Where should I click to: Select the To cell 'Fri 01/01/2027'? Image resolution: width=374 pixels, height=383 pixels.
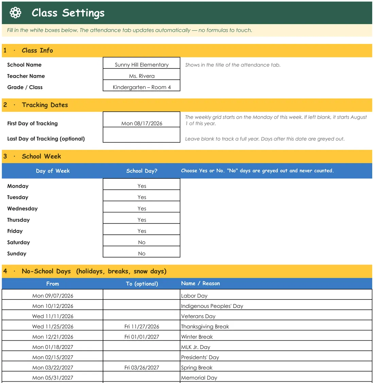[141, 336]
